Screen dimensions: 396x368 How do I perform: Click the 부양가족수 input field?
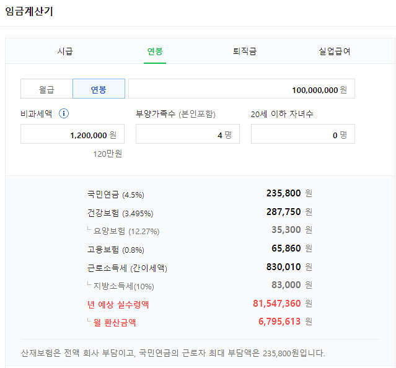(x=187, y=134)
